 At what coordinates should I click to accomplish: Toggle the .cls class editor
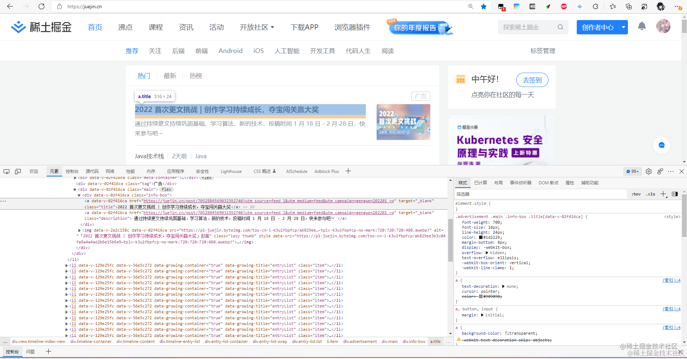pyautogui.click(x=651, y=194)
